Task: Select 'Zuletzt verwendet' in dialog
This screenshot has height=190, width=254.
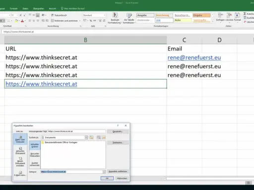Action: (x=35, y=164)
